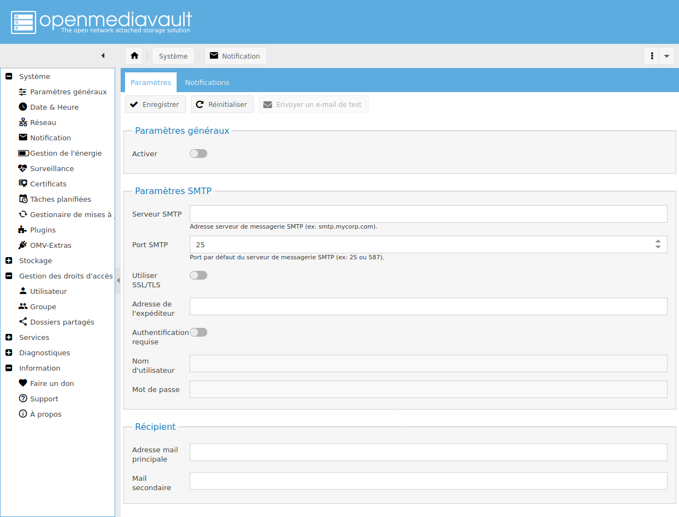Viewport: 679px width, 517px height.
Task: Click the Réinitialiser button
Action: [222, 104]
